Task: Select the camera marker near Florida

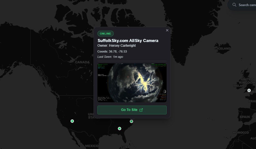Action: pos(120,129)
